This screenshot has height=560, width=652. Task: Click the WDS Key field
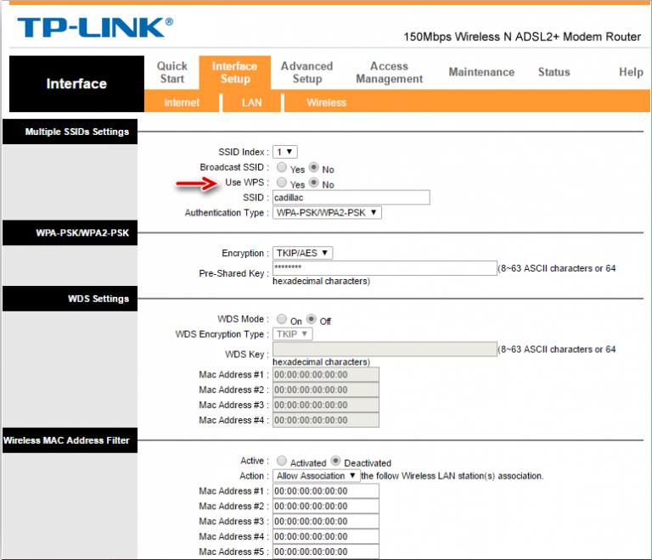[x=385, y=349]
